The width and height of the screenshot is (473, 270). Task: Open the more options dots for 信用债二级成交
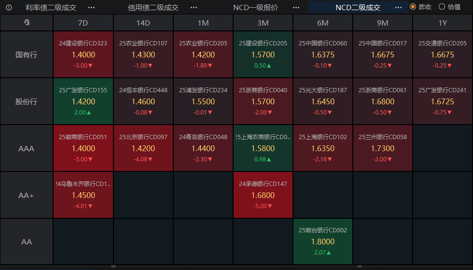[x=194, y=8]
